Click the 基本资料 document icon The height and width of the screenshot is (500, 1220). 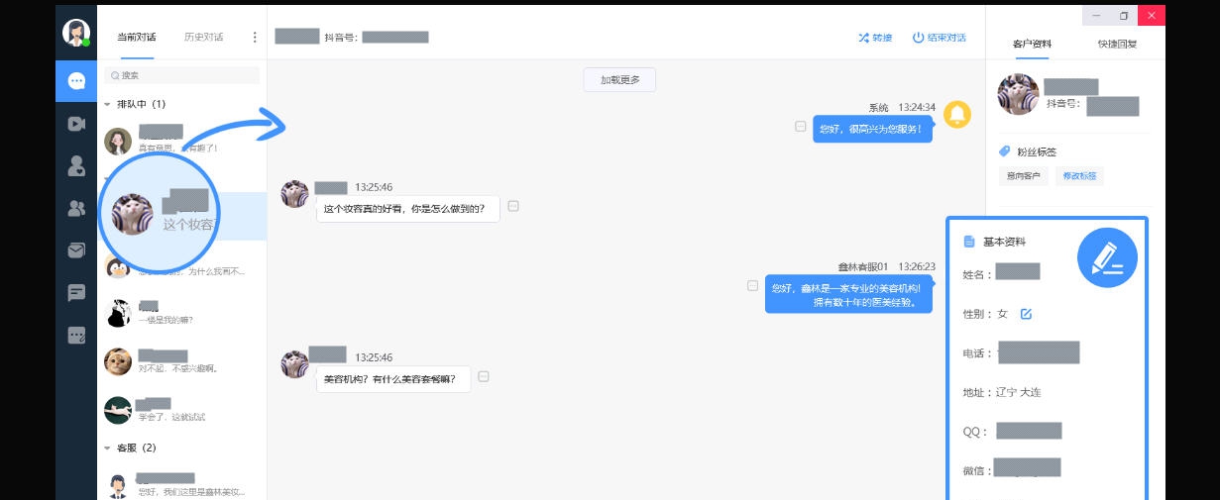coord(969,242)
